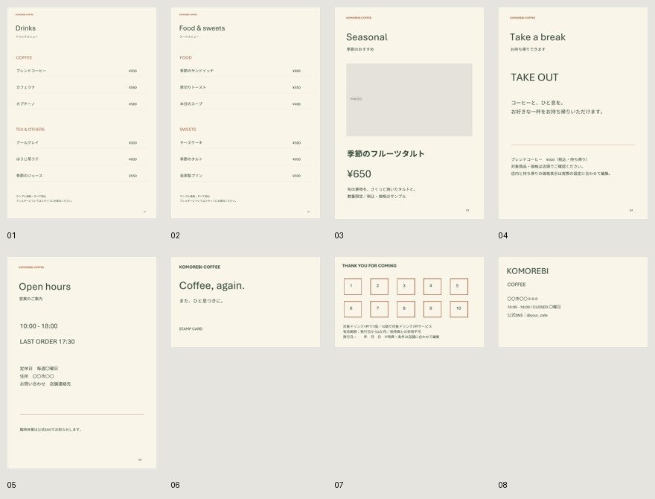
Task: Select the "Coffee, again." headline
Action: pos(212,286)
